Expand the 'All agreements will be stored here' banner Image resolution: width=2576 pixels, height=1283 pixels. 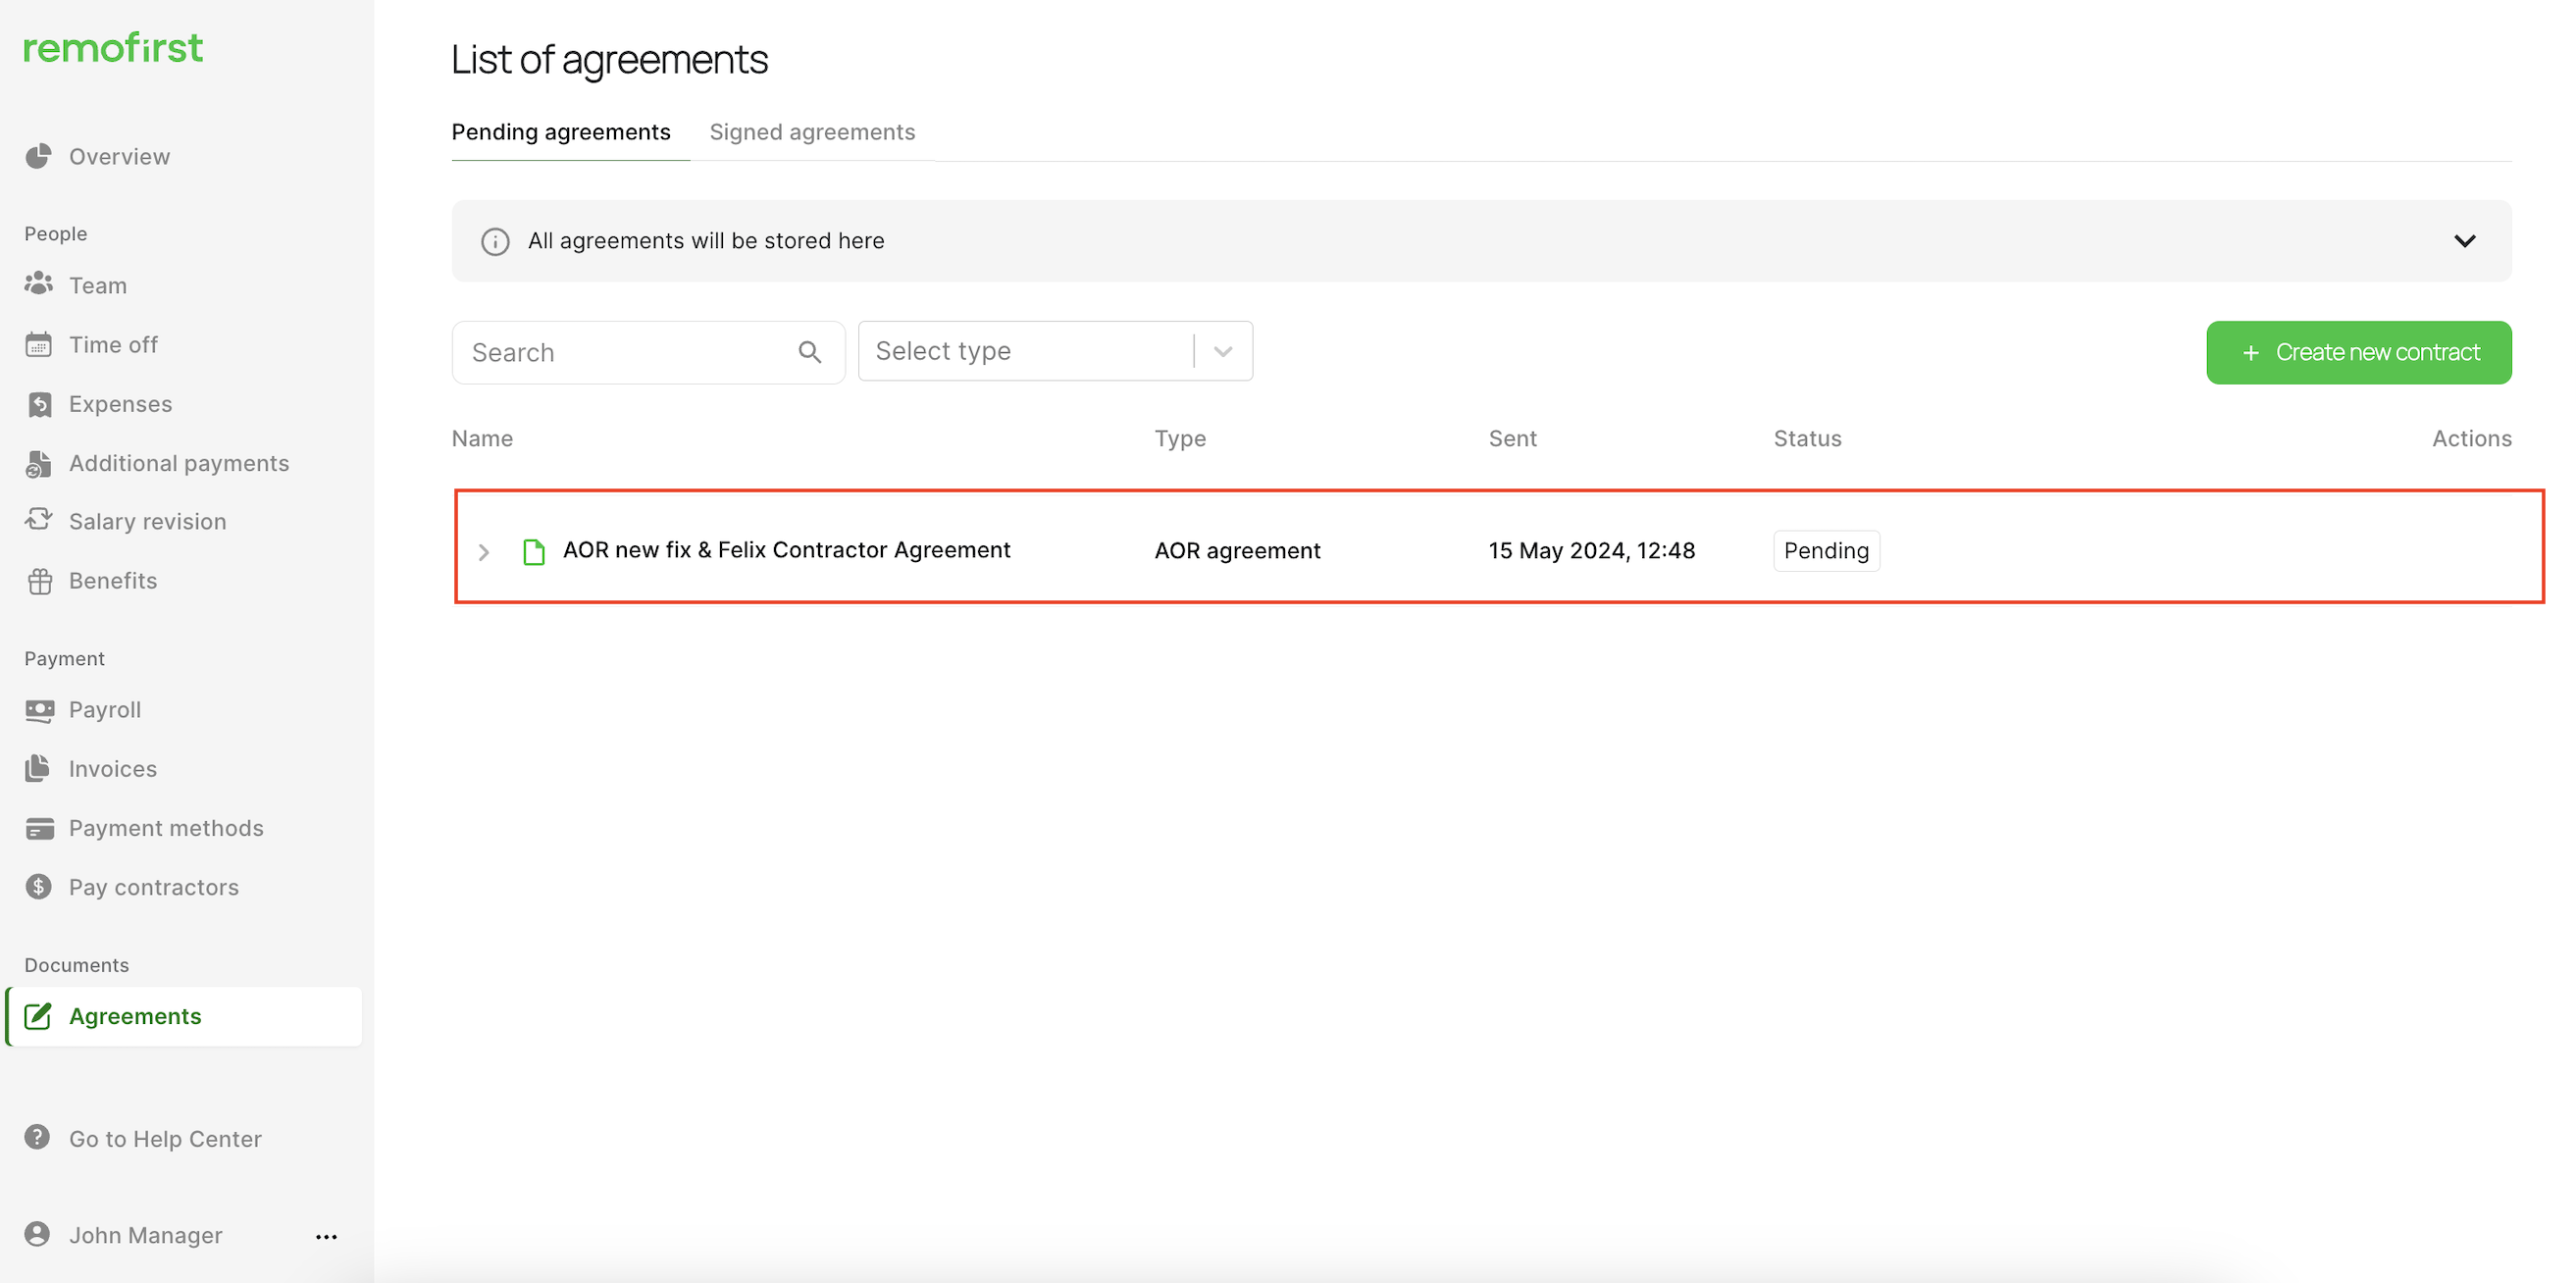click(x=2464, y=241)
